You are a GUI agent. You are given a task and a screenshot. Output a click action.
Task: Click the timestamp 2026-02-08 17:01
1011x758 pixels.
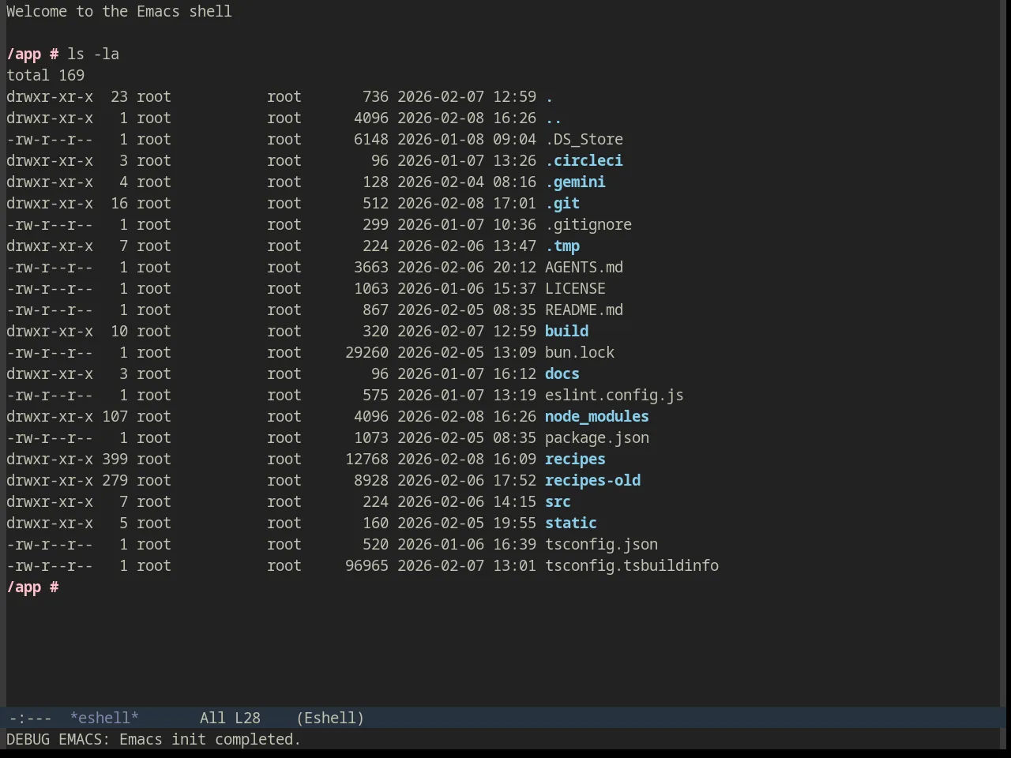point(467,203)
